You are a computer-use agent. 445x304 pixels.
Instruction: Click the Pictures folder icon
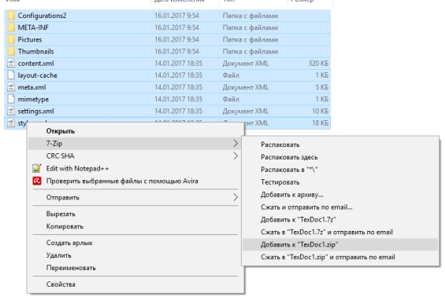click(x=11, y=39)
